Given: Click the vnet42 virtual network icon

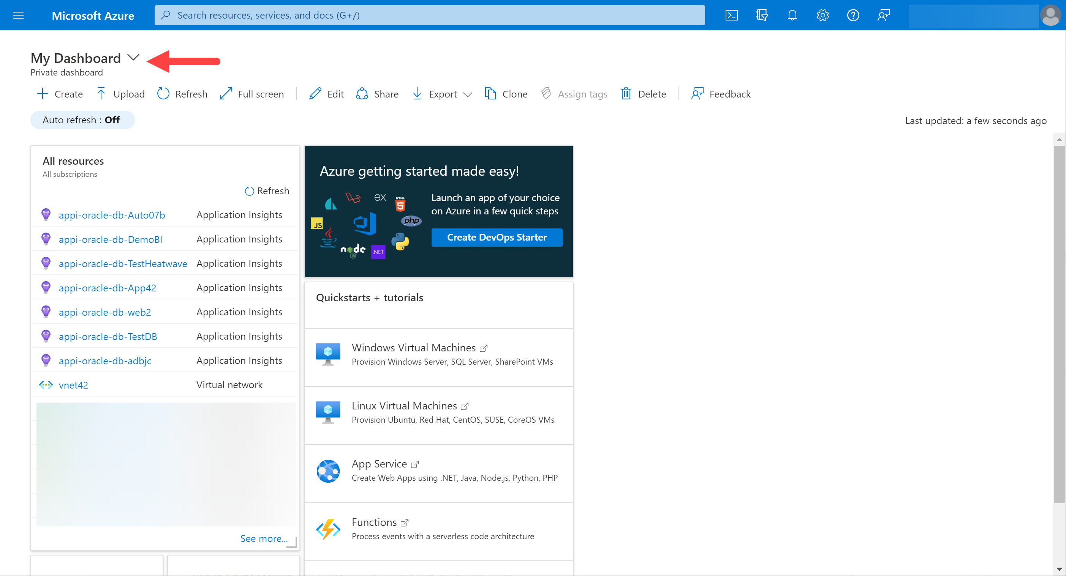Looking at the screenshot, I should pyautogui.click(x=46, y=385).
